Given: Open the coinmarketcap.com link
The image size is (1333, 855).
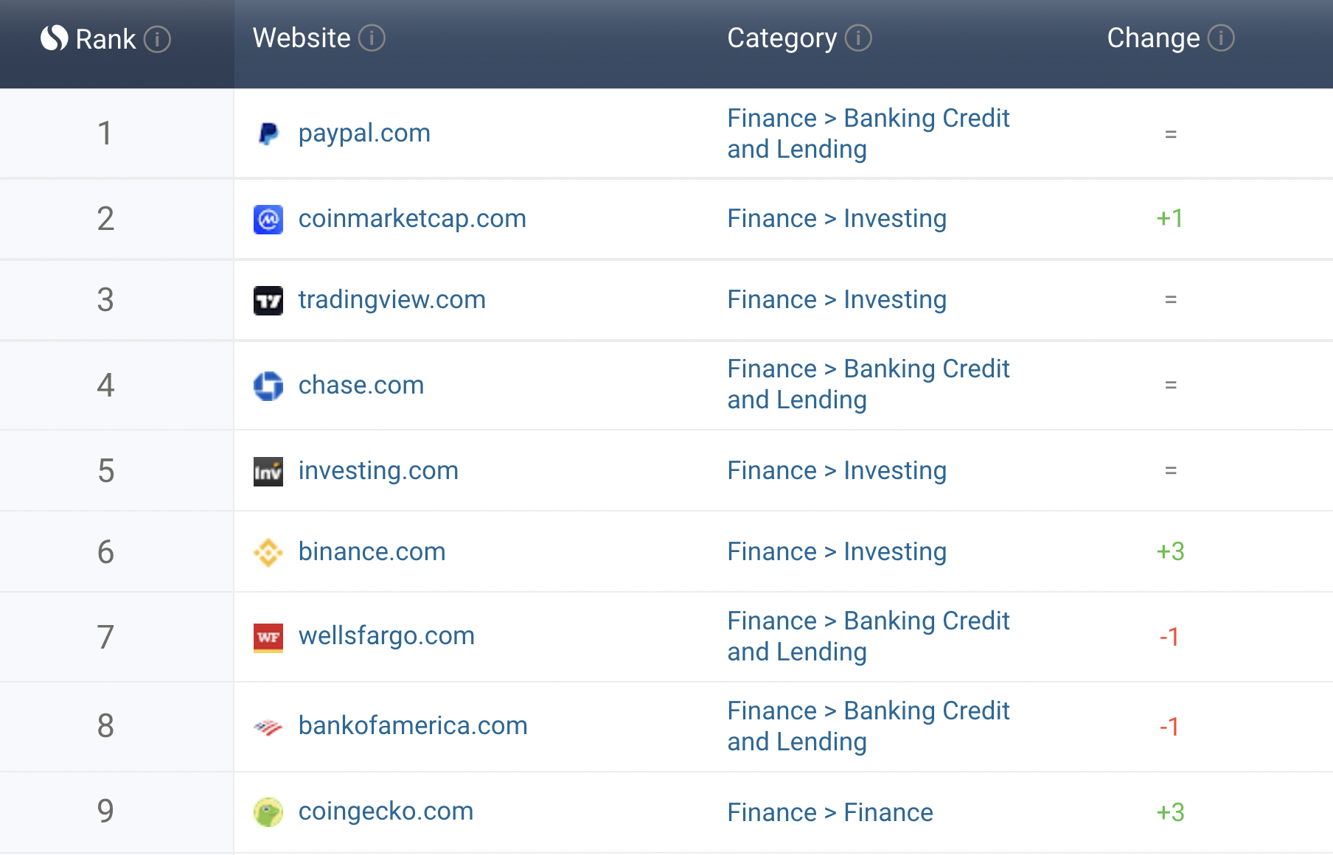Looking at the screenshot, I should point(412,219).
